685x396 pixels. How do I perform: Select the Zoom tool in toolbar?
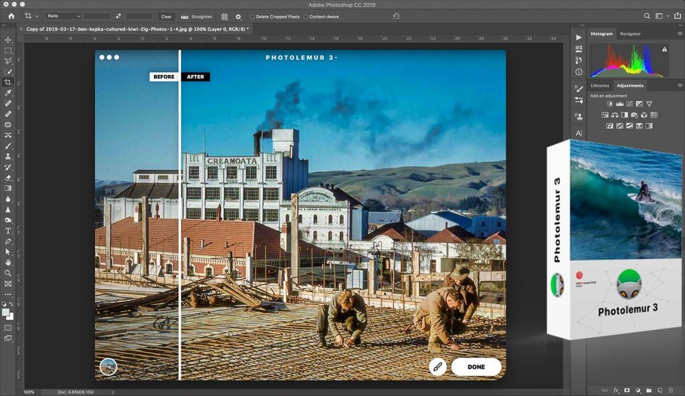click(8, 273)
